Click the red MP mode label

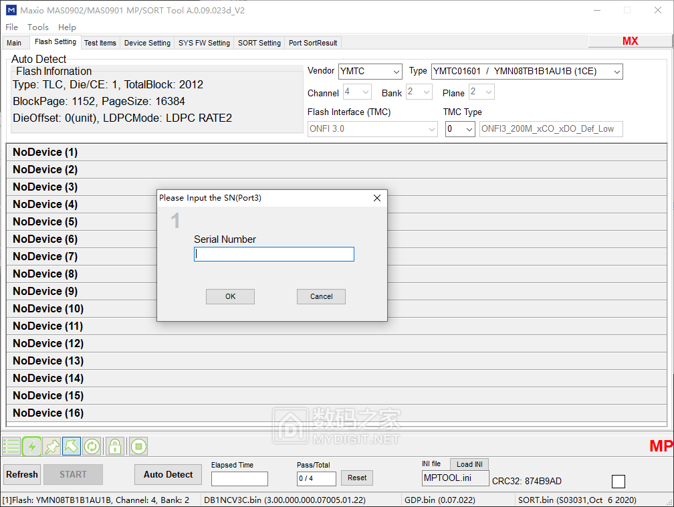click(661, 446)
